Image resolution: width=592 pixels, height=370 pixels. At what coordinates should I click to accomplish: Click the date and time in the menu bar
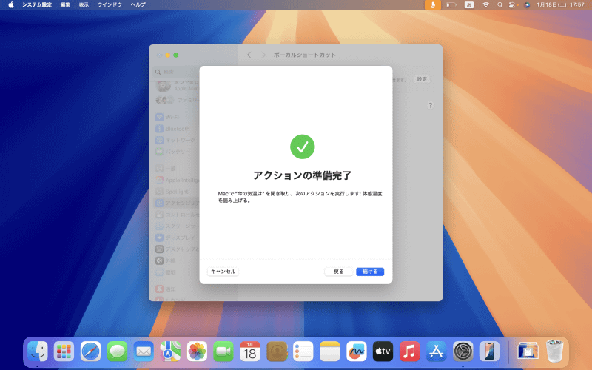(x=560, y=4)
